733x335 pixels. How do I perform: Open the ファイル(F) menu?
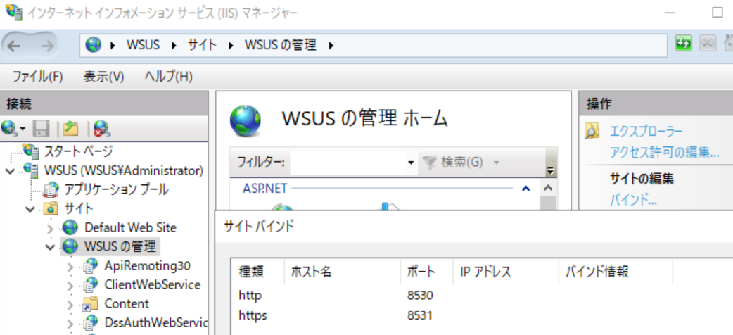pos(37,77)
